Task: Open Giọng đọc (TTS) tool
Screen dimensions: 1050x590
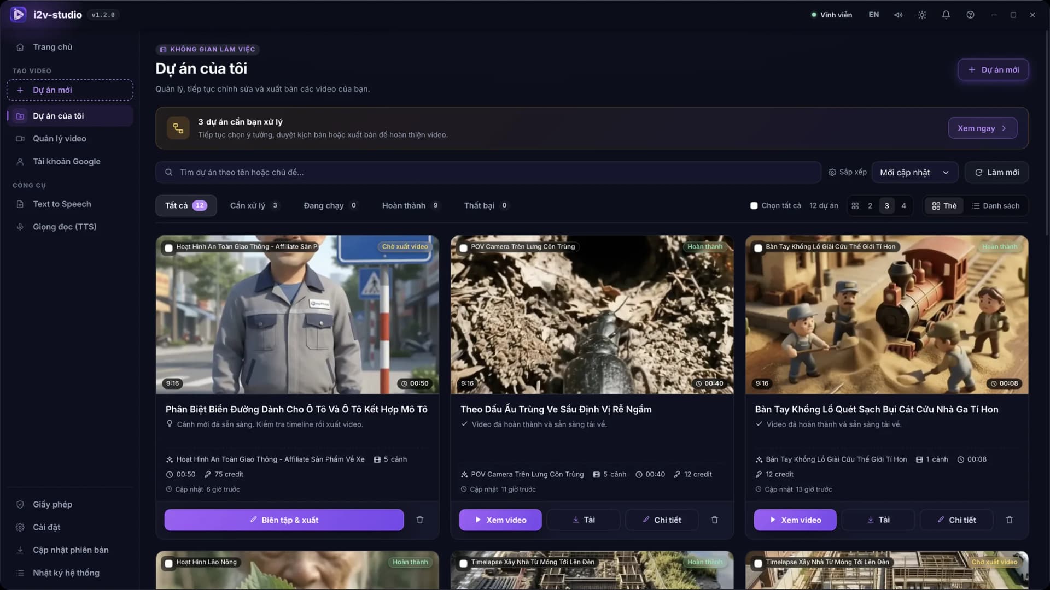Action: pos(70,227)
